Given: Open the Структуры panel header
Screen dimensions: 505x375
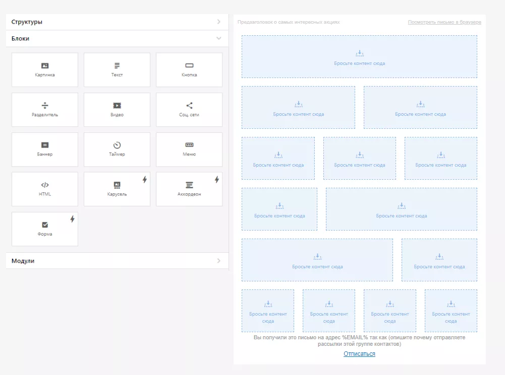Looking at the screenshot, I should coord(117,22).
